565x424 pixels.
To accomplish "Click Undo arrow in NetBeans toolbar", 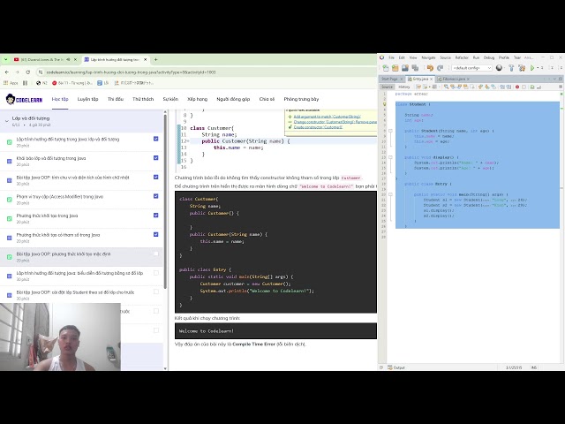I will tap(430, 68).
